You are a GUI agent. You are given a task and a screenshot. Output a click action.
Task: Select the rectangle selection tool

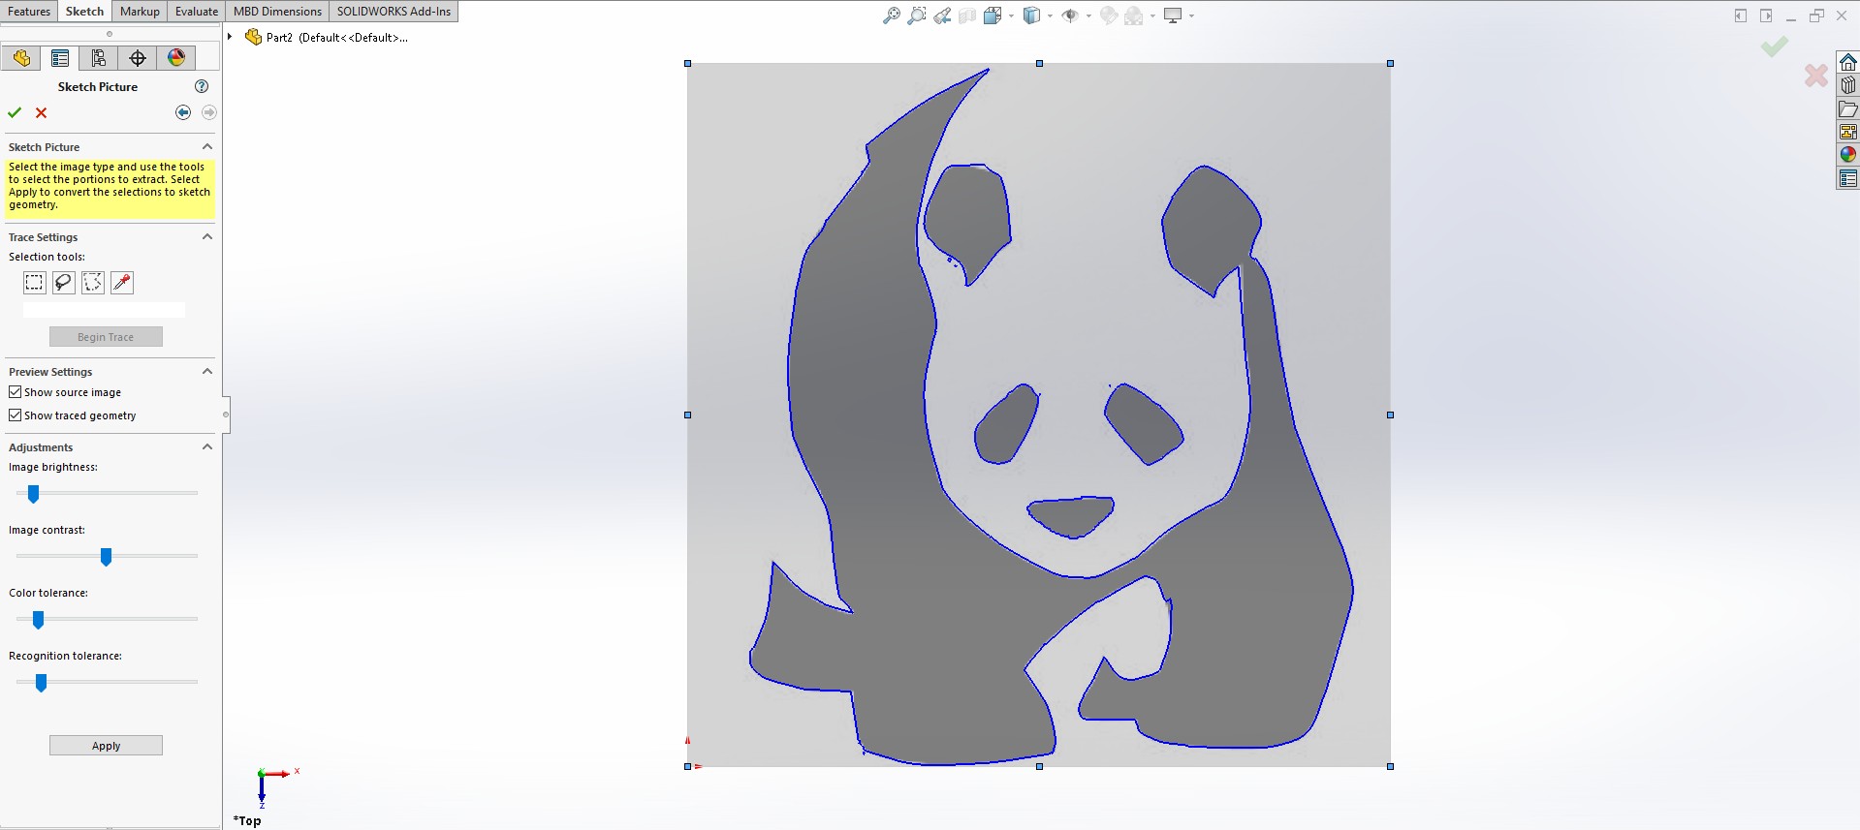(x=34, y=283)
